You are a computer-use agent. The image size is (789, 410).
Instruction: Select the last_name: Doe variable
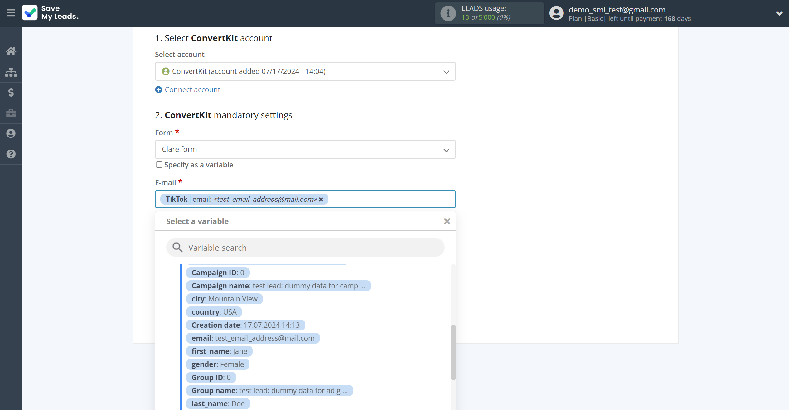tap(218, 404)
